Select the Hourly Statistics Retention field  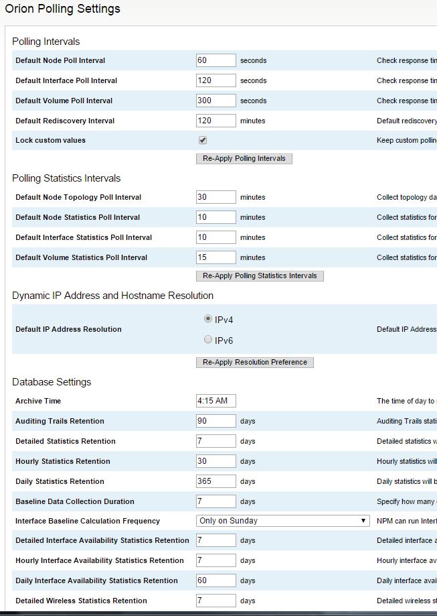(x=214, y=460)
